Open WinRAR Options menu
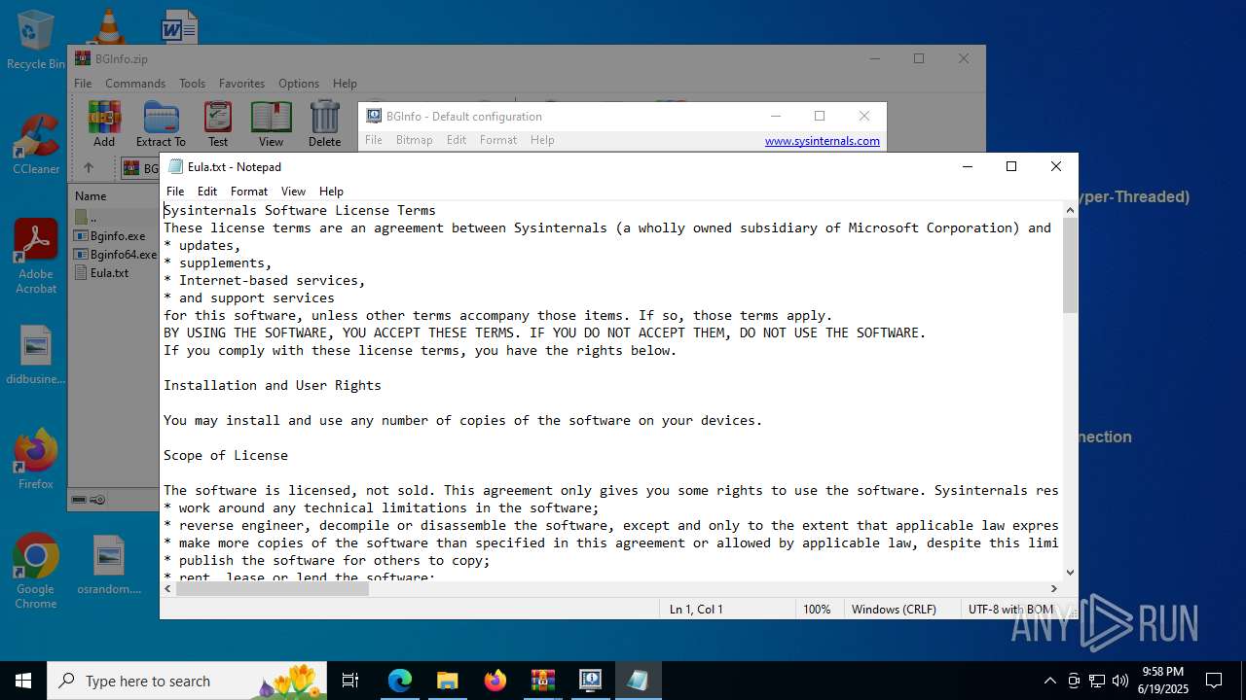 click(299, 84)
